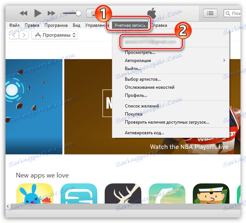This screenshot has width=246, height=223.
Task: Click the horizontal scrollbar left arrow
Action: [x=8, y=206]
